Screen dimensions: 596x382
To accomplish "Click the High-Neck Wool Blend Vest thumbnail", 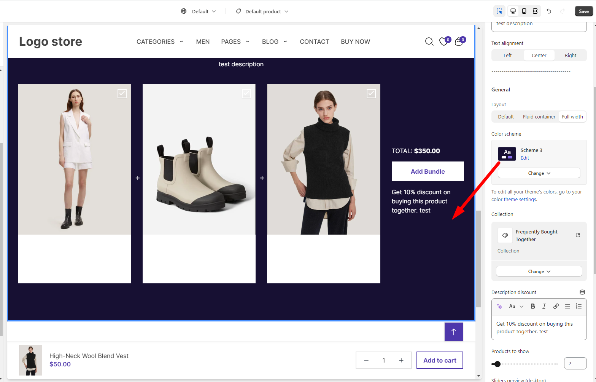I will (x=30, y=360).
